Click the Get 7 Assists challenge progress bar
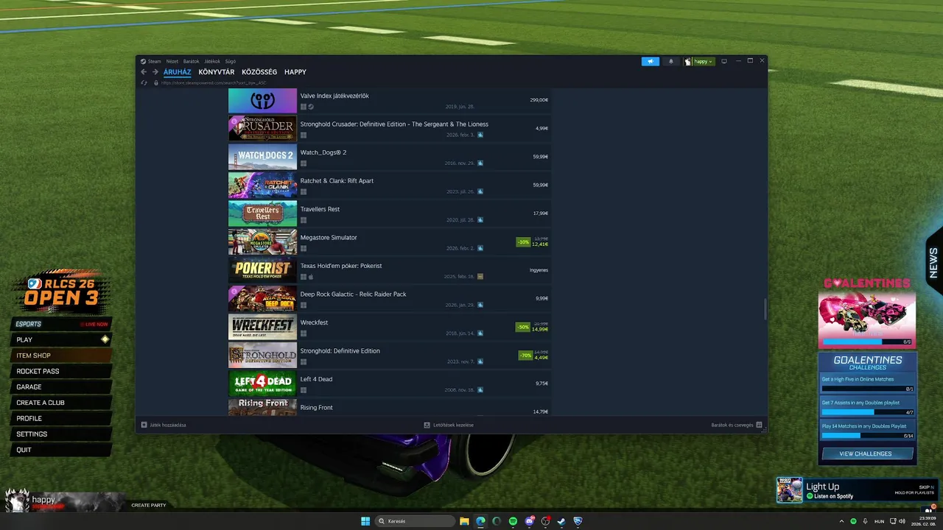The width and height of the screenshot is (943, 530). [867, 411]
